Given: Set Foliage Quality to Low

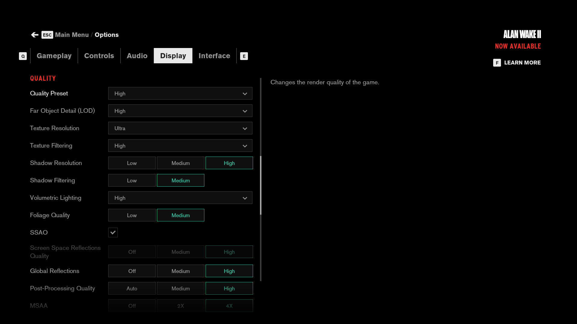Looking at the screenshot, I should point(132,215).
